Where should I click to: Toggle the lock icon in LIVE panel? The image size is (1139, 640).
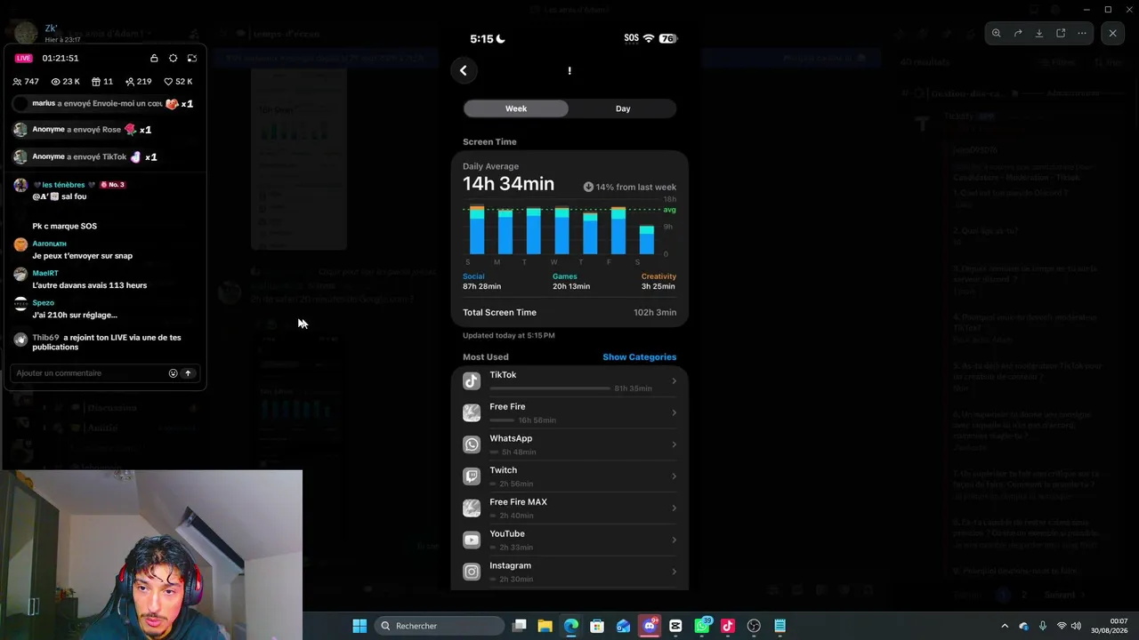154,59
